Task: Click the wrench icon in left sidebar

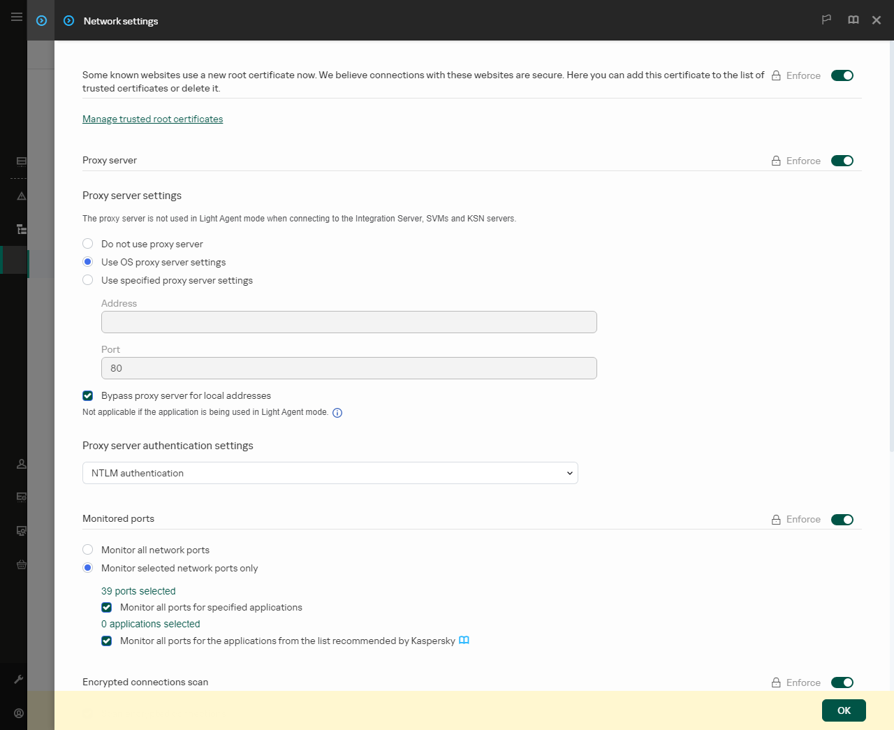Action: tap(19, 679)
